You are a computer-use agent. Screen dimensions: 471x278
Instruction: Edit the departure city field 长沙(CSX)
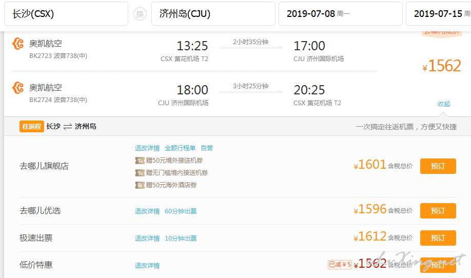tap(66, 14)
